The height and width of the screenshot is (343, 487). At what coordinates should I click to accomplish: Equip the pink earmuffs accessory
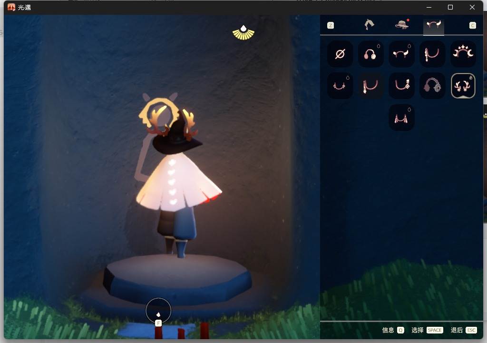(370, 54)
